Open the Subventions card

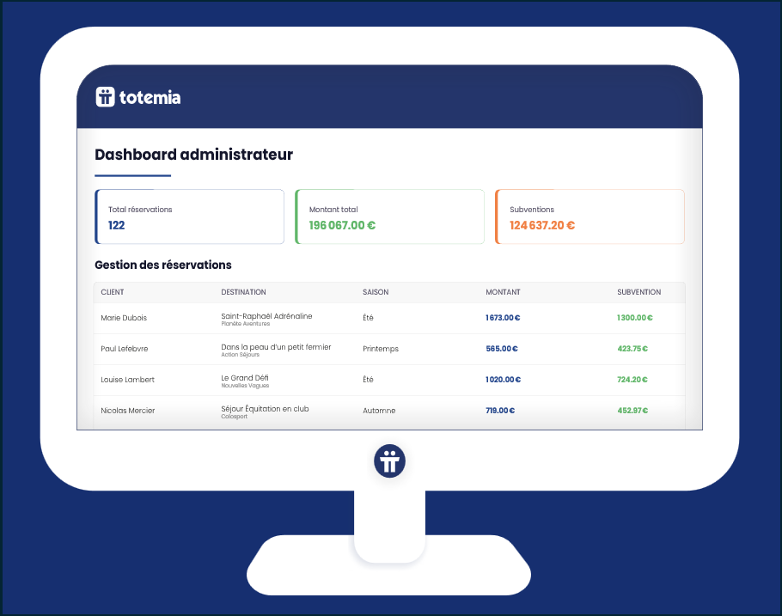point(590,217)
